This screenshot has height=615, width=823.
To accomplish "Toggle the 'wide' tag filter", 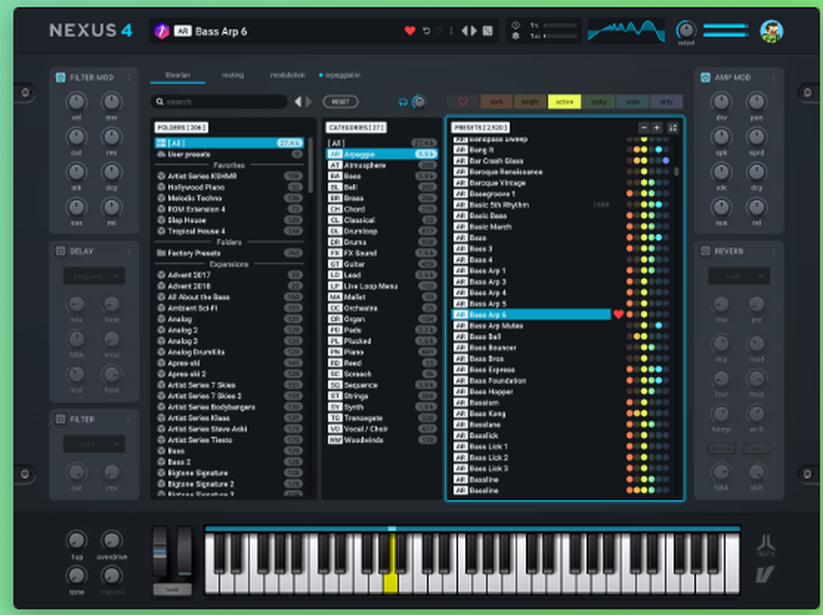I will 632,102.
